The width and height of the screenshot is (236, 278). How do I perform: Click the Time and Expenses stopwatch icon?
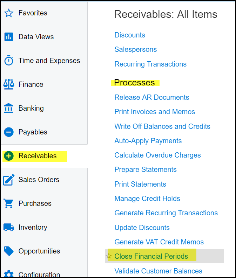(9, 61)
